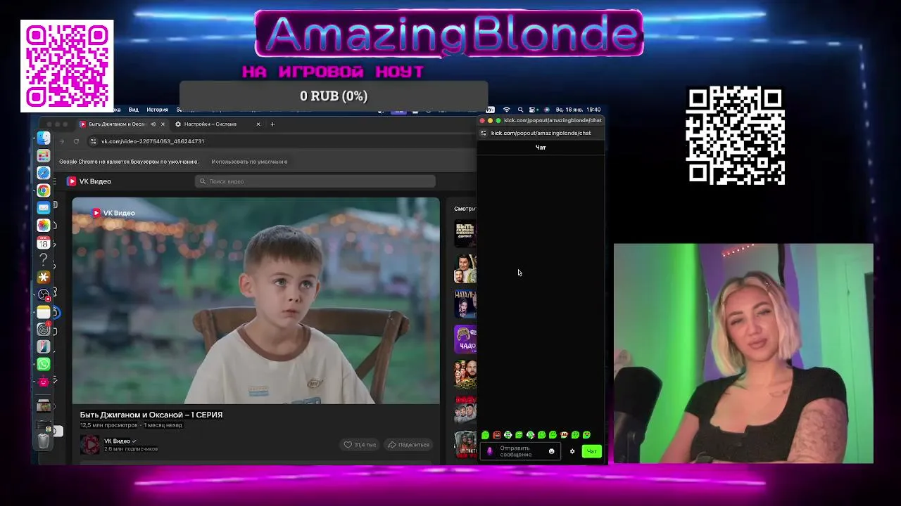The width and height of the screenshot is (901, 506).
Task: Go forward in Chrome navigation
Action: click(62, 141)
